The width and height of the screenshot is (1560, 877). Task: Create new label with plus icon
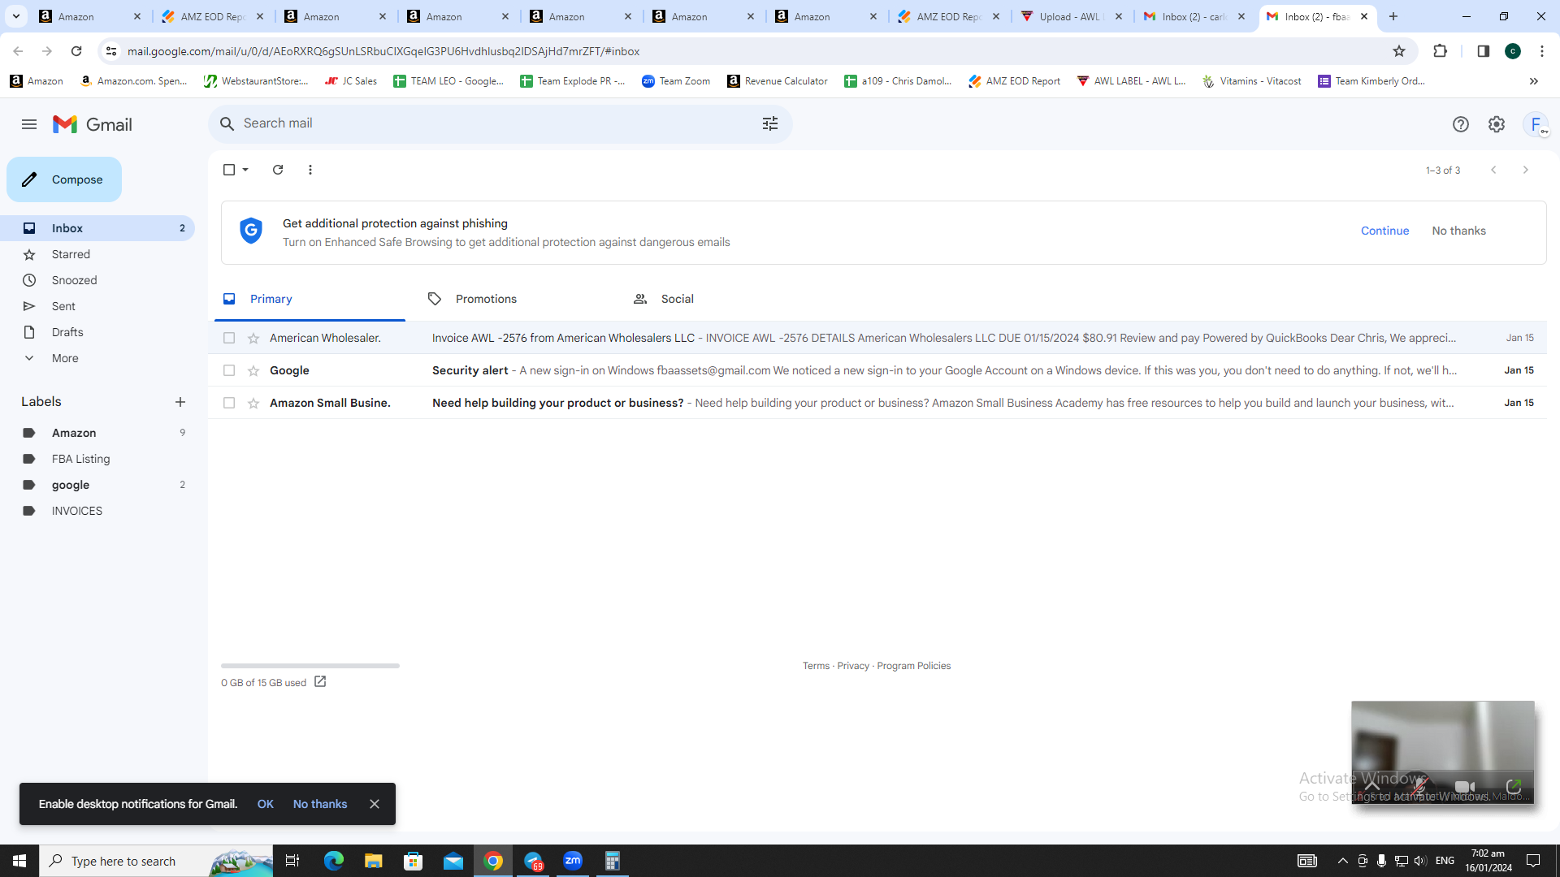click(180, 402)
